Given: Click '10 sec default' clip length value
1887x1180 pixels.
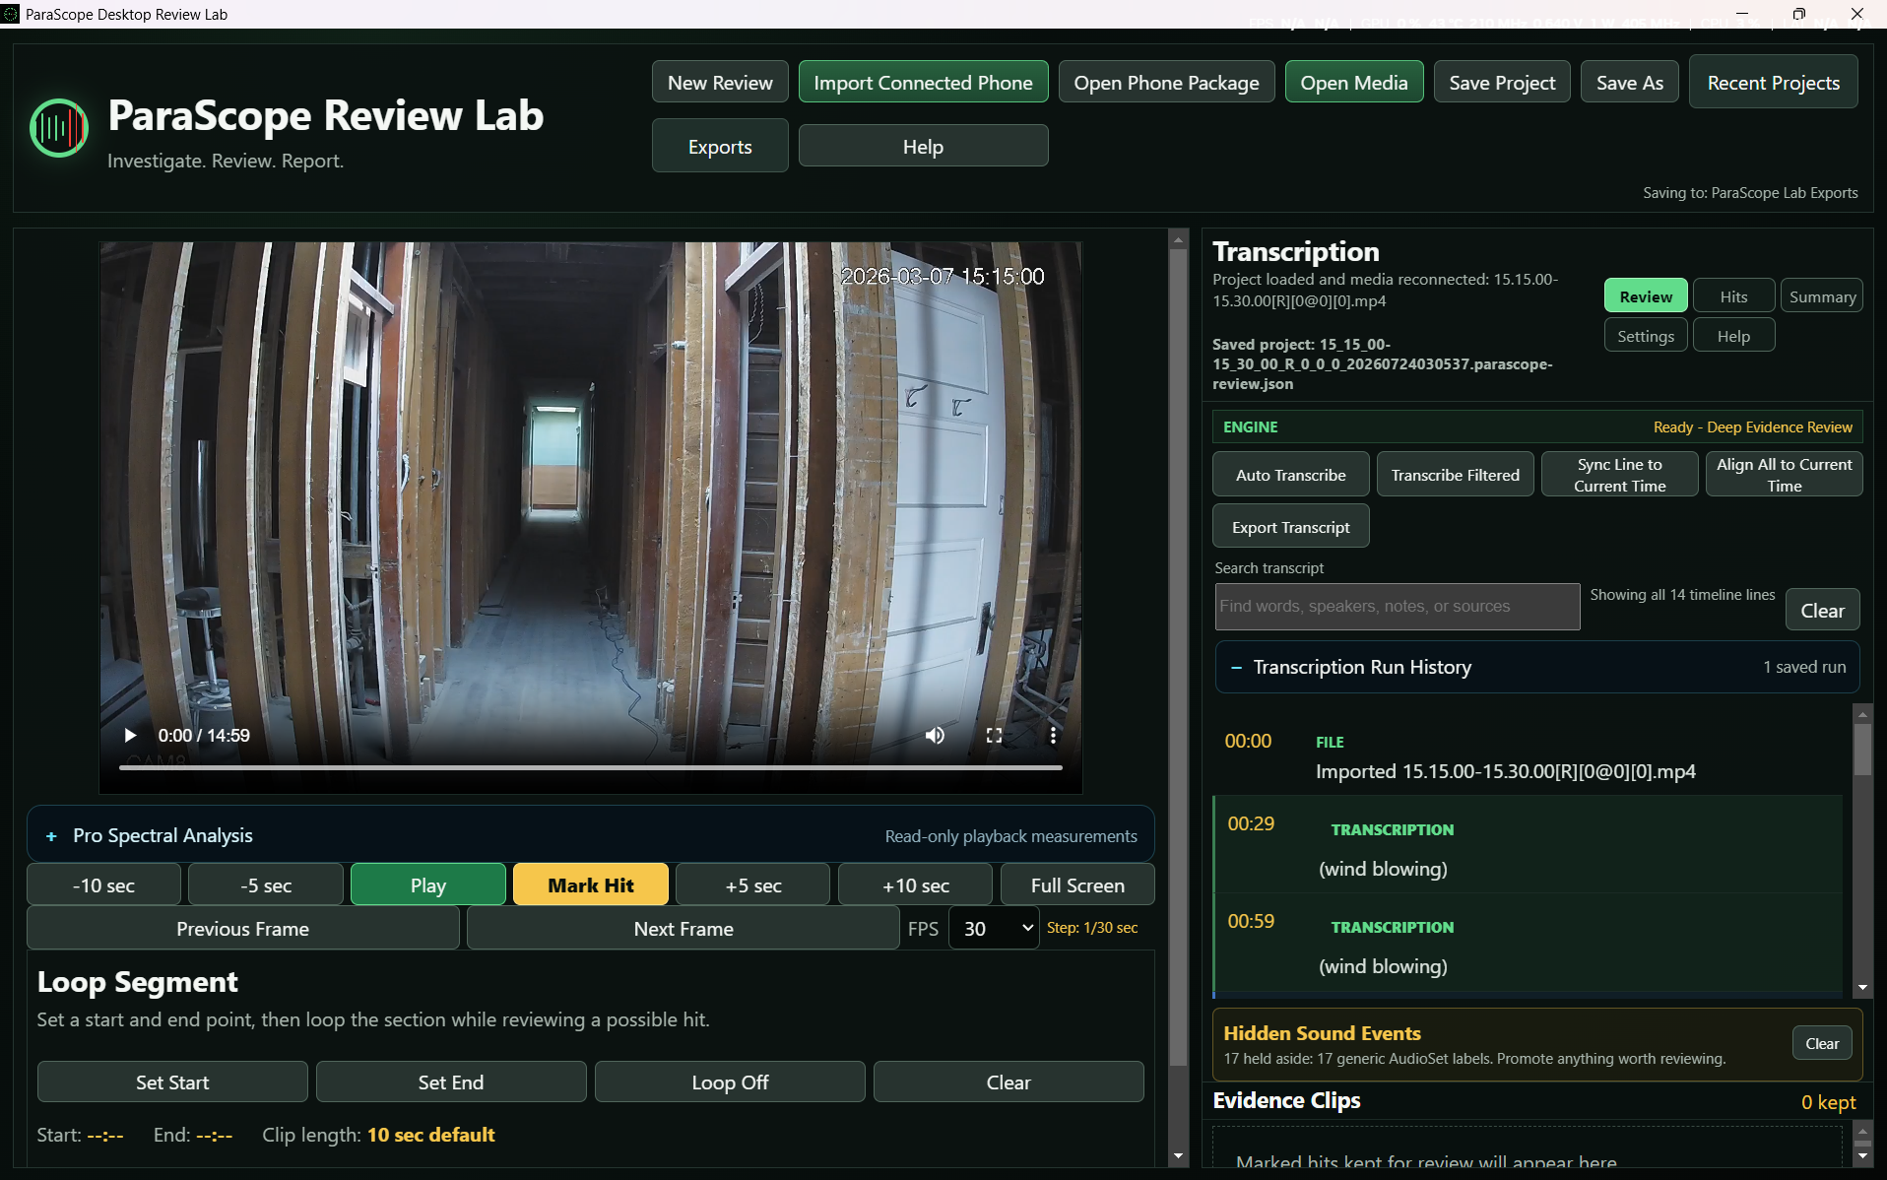Looking at the screenshot, I should tap(431, 1135).
